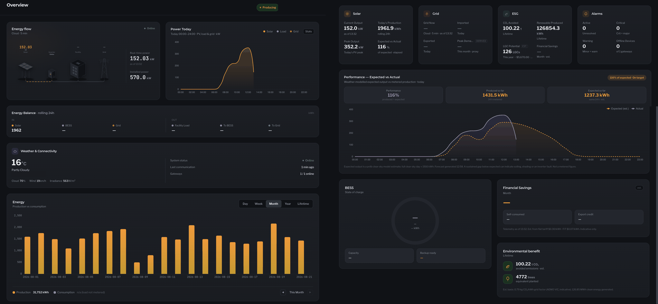Click the Solar sun icon
The image size is (658, 304).
coord(347,14)
